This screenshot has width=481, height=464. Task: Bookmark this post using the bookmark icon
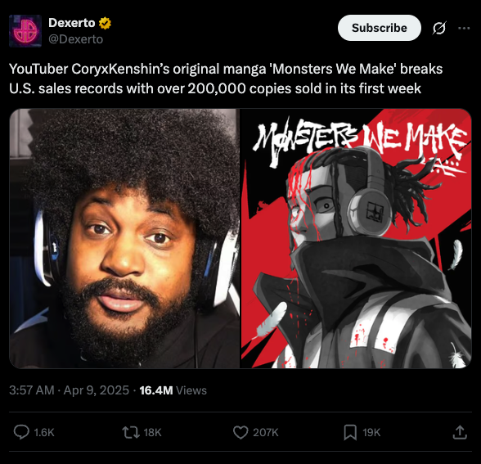click(350, 432)
